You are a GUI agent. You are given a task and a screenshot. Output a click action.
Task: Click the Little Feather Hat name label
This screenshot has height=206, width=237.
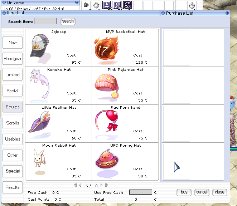59,108
